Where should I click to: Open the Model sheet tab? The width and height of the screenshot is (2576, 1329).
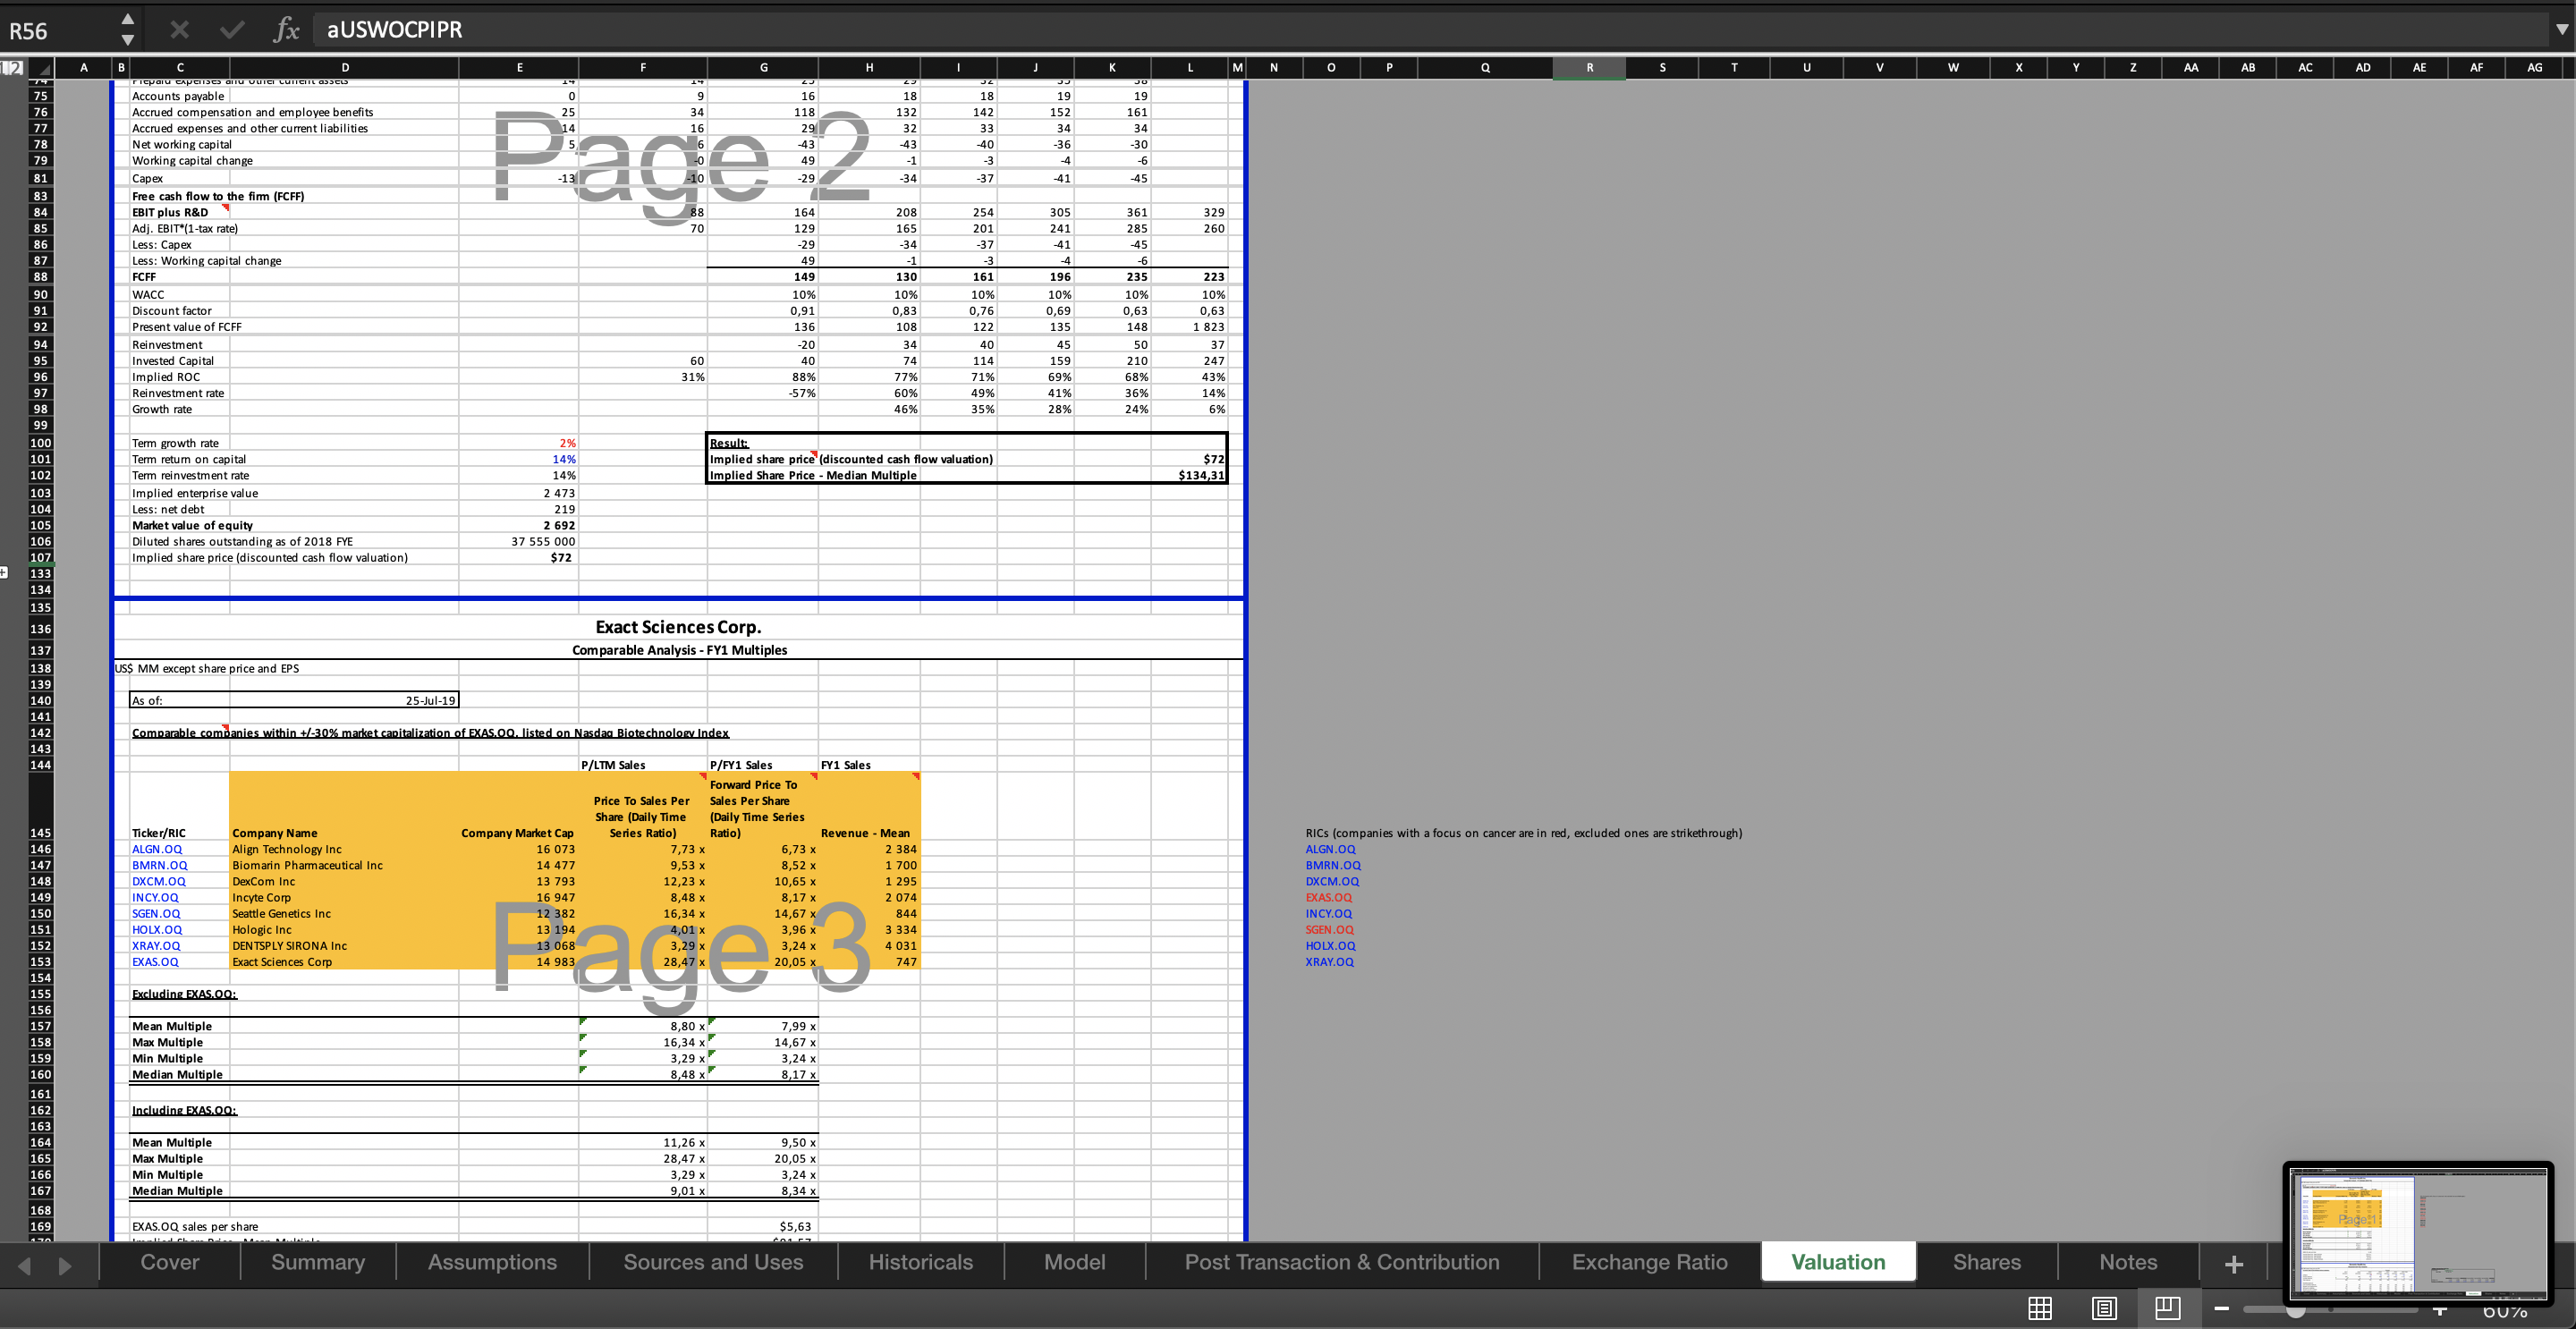[1075, 1262]
